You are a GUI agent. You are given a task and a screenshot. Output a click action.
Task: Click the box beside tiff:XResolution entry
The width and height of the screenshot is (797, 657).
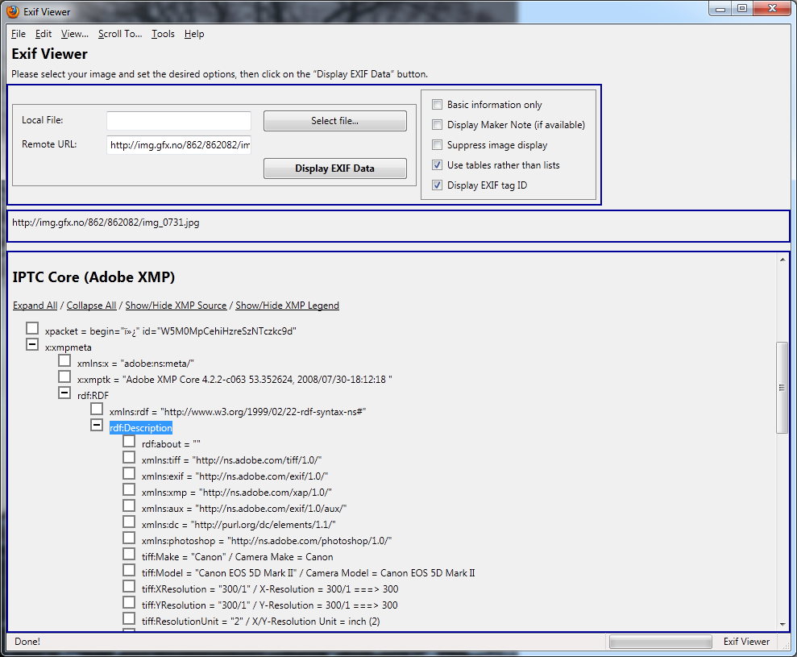tap(129, 586)
